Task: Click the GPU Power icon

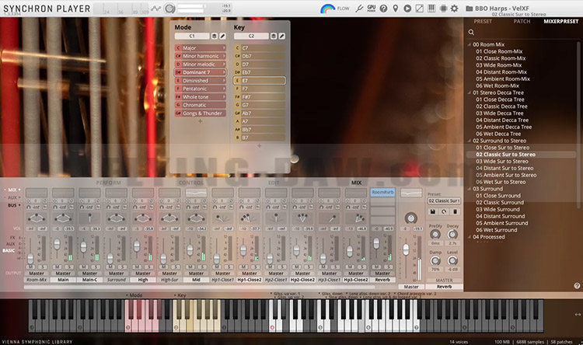Action: [371, 9]
